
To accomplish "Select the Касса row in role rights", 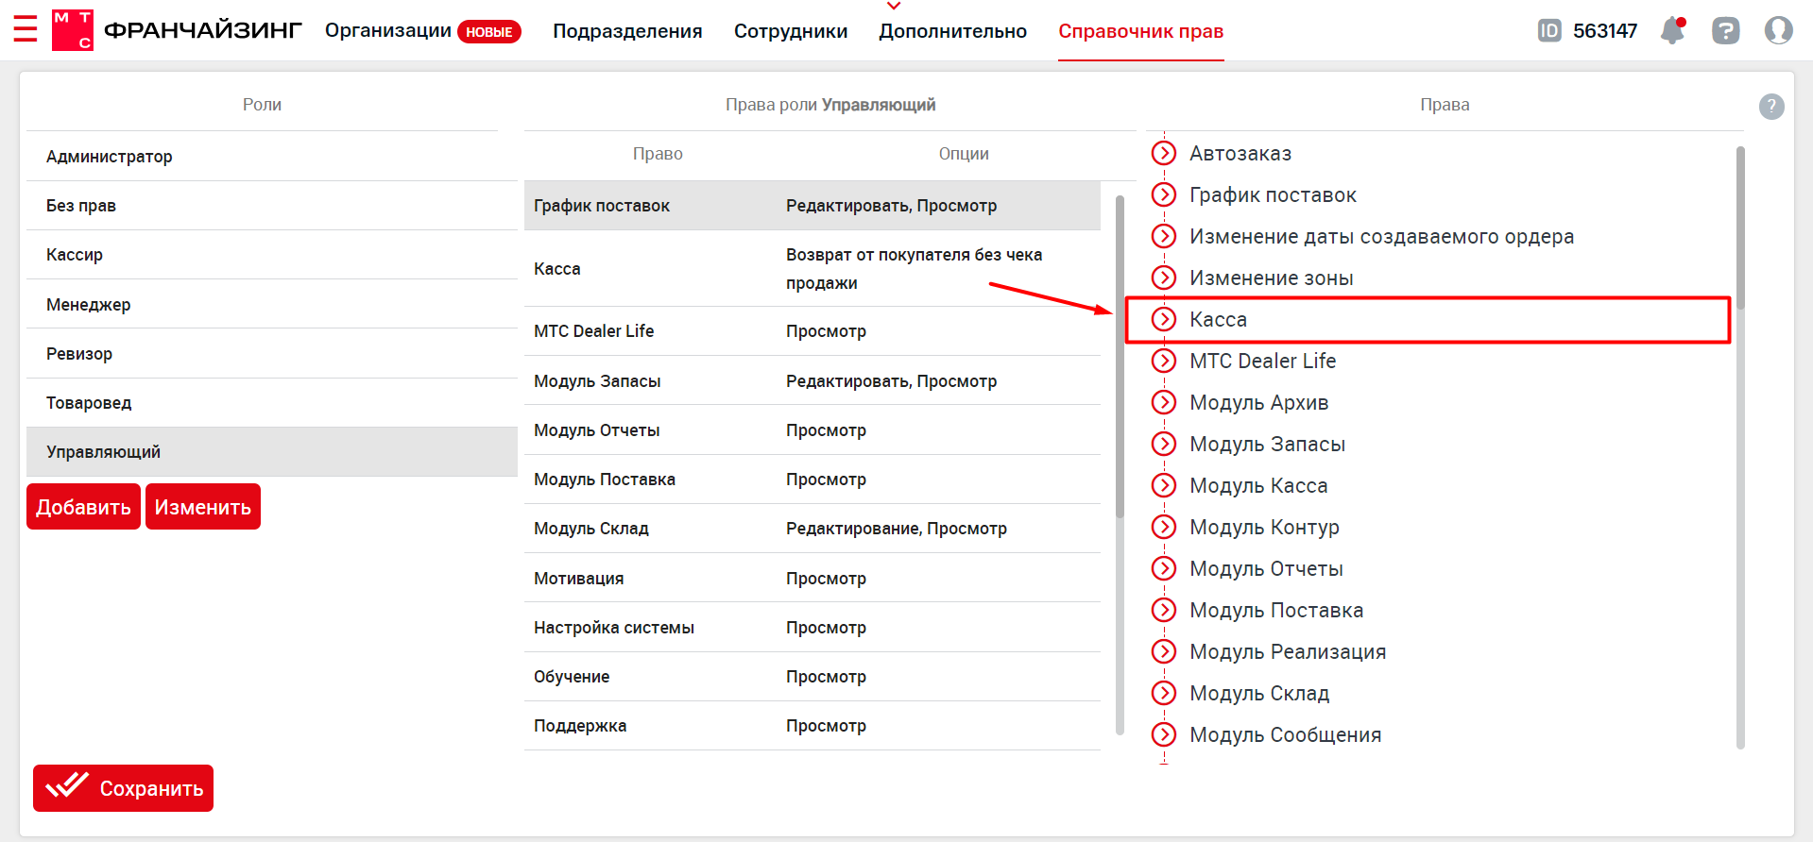I will pyautogui.click(x=812, y=269).
